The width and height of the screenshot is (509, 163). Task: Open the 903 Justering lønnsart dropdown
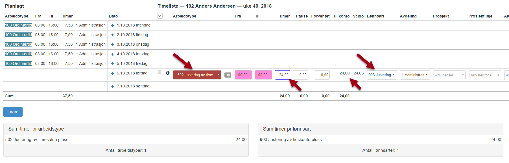pyautogui.click(x=382, y=75)
